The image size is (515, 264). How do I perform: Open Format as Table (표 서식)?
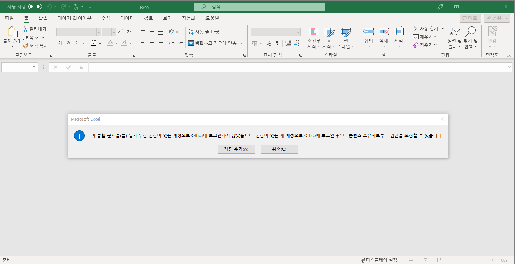[329, 38]
